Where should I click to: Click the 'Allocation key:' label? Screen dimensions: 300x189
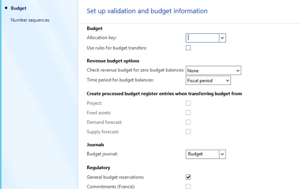point(101,37)
